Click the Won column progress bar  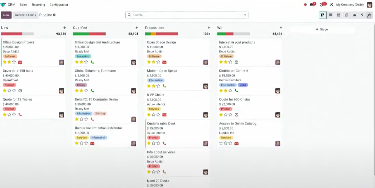[233, 34]
